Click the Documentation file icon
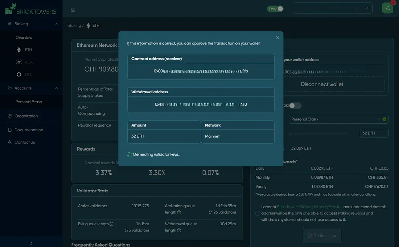399x247 pixels. click(10, 130)
